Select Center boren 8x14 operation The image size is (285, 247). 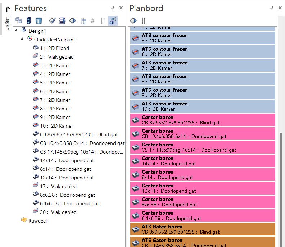203,174
